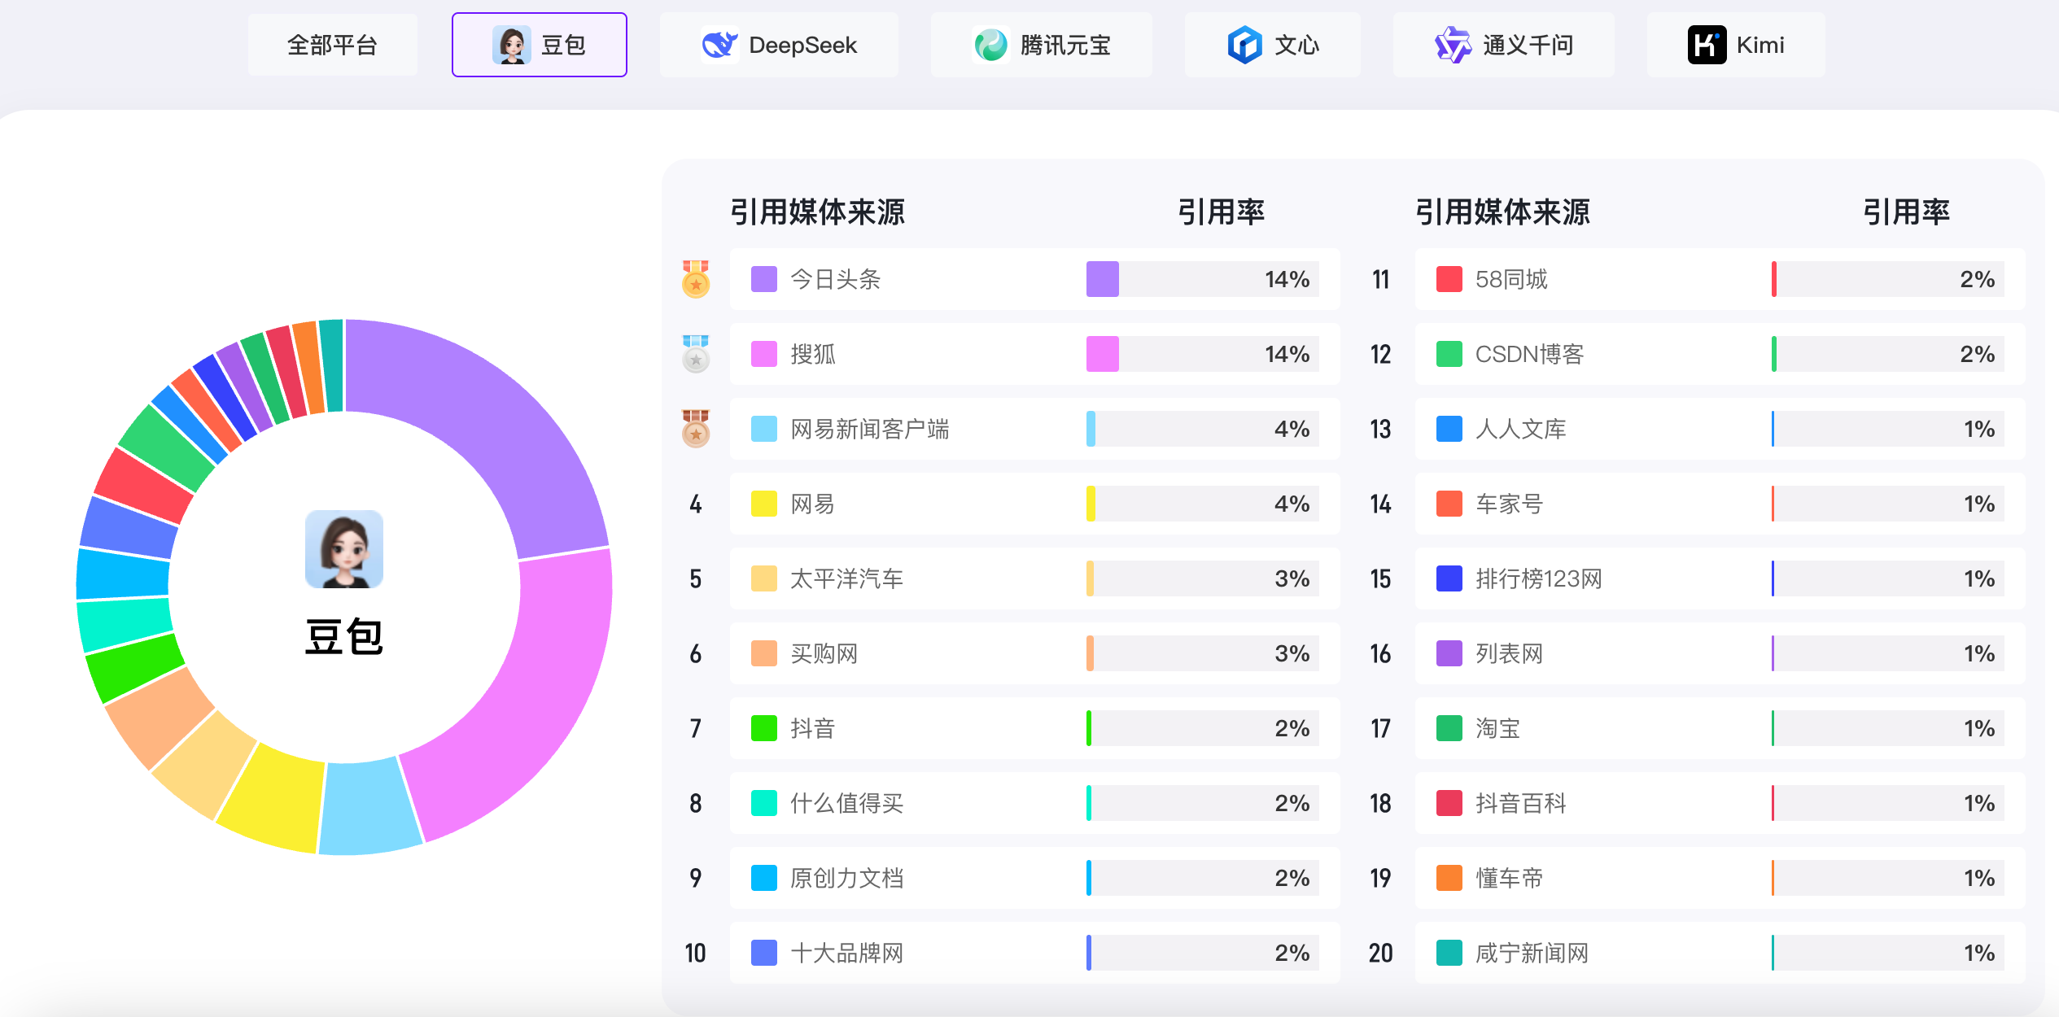Click the DeepSeek whale logo icon
Image resolution: width=2059 pixels, height=1017 pixels.
coord(719,45)
